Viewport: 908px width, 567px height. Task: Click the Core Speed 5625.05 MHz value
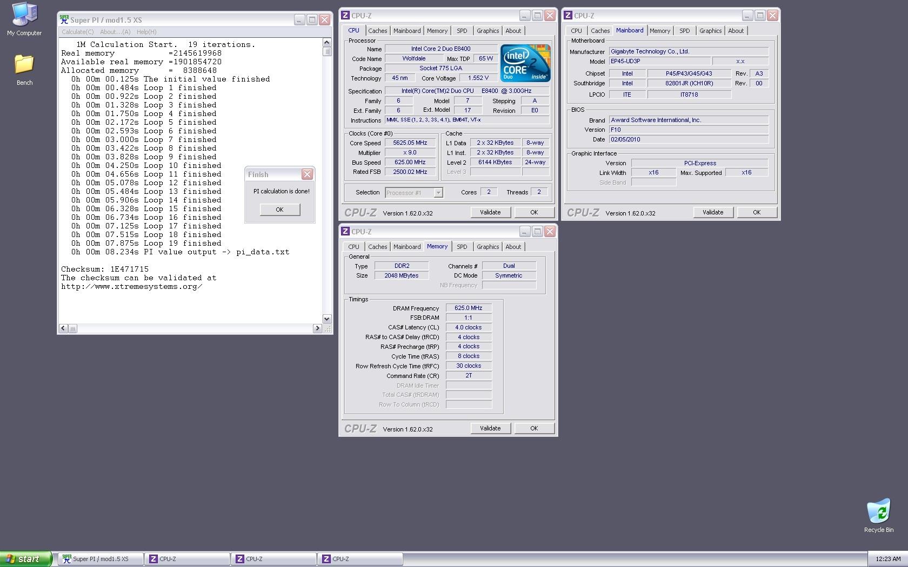(x=410, y=143)
